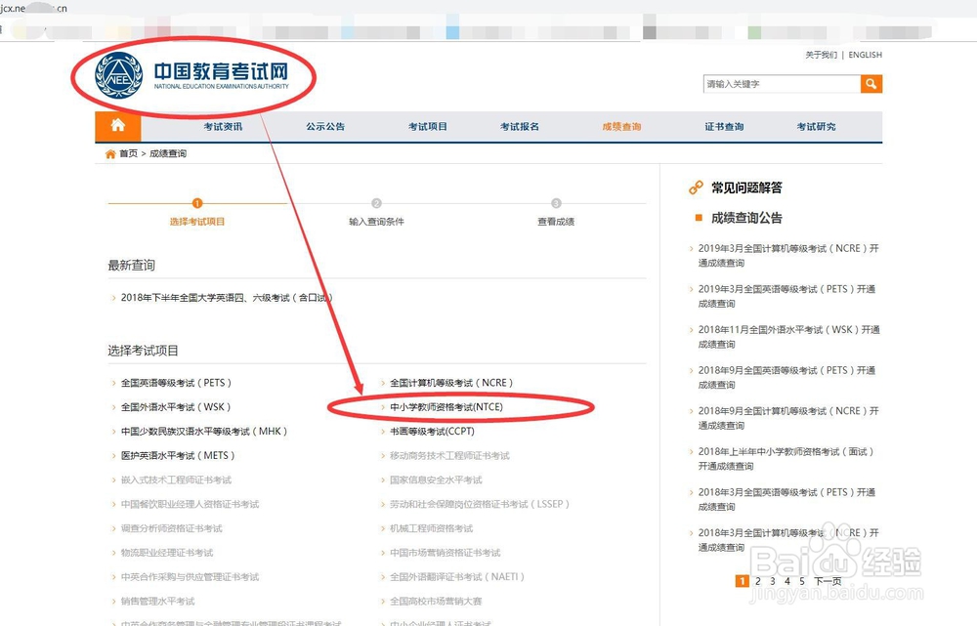
Task: Click the orange square icon beside 成绩查询公告
Action: (696, 218)
